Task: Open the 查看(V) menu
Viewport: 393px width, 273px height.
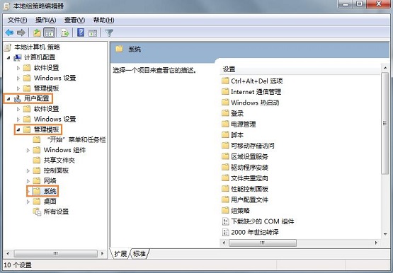Action: [x=74, y=20]
